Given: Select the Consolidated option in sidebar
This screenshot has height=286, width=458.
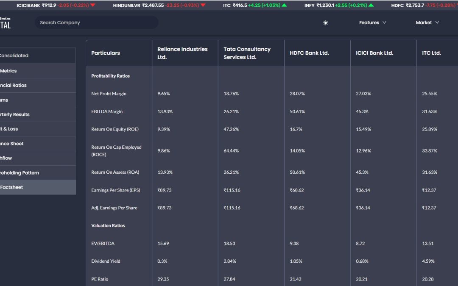Looking at the screenshot, I should 38,56.
